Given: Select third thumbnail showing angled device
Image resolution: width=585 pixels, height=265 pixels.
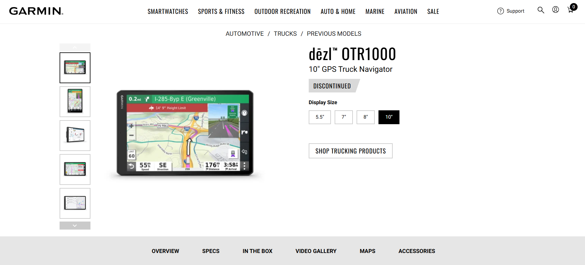Looking at the screenshot, I should [x=75, y=136].
